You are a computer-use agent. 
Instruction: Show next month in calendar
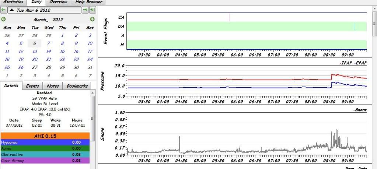coord(92,19)
